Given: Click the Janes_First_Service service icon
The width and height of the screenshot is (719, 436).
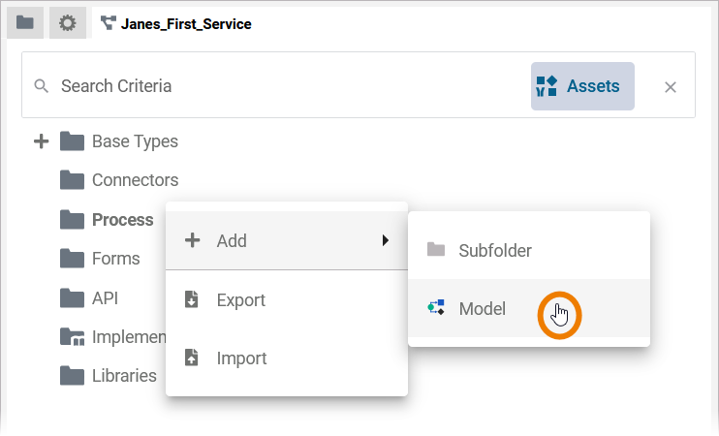Looking at the screenshot, I should (108, 23).
